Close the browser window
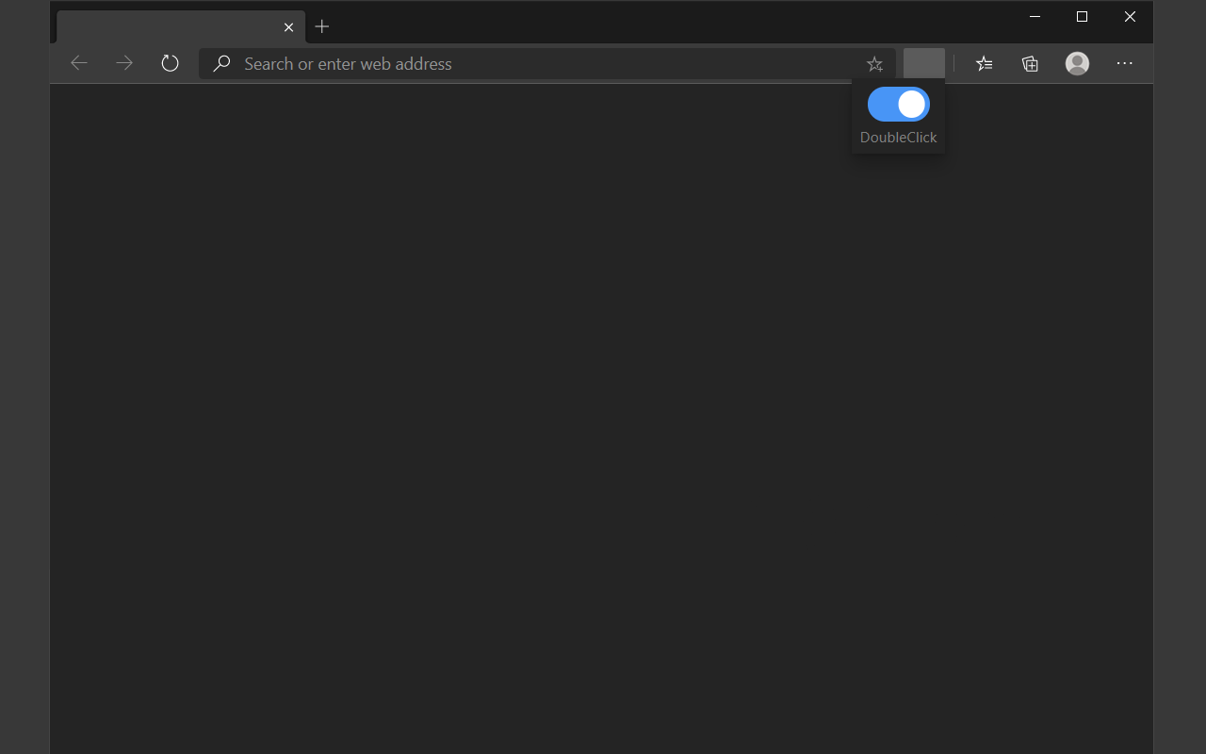 point(1130,16)
